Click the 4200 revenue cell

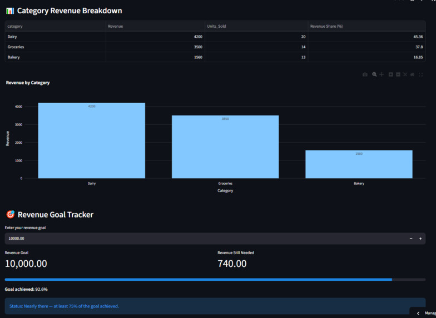(x=155, y=37)
